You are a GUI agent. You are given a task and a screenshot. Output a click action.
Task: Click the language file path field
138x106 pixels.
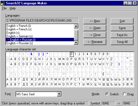[x=42, y=21]
